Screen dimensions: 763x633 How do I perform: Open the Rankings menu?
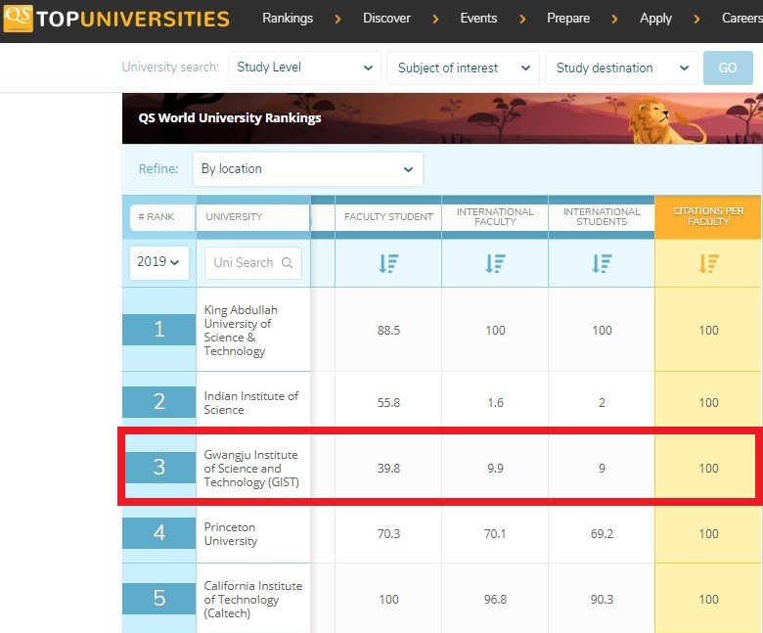coord(288,18)
